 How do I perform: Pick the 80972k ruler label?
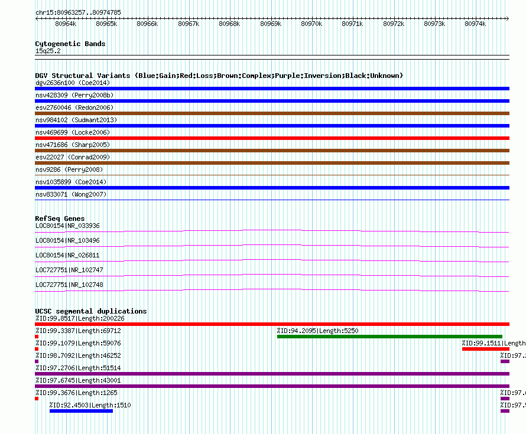pyautogui.click(x=394, y=24)
